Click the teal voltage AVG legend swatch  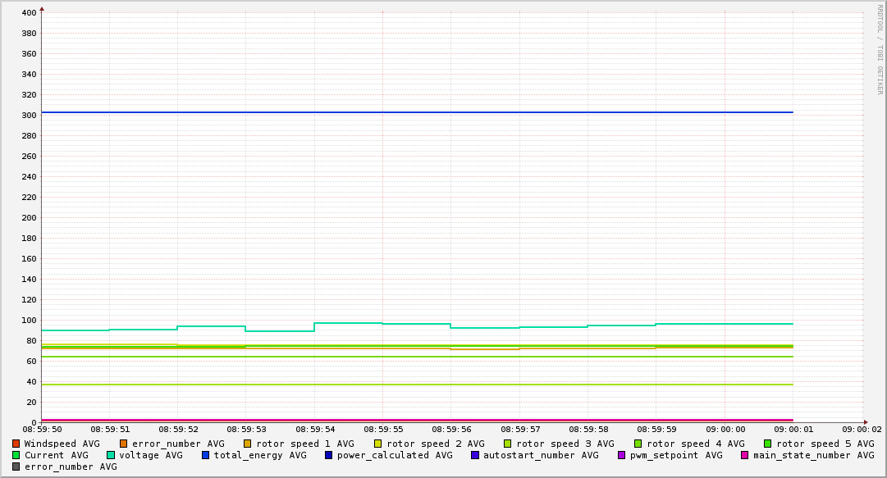click(x=111, y=455)
